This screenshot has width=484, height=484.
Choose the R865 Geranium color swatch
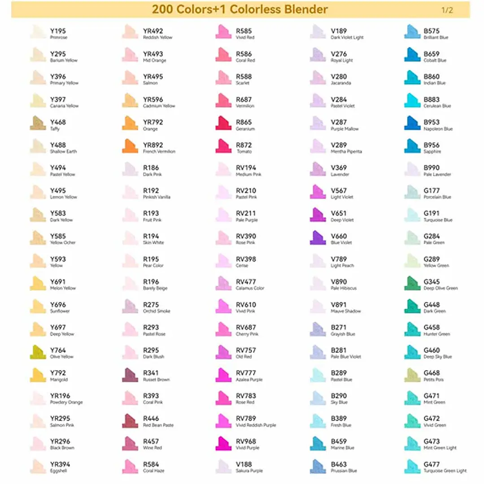(223, 124)
